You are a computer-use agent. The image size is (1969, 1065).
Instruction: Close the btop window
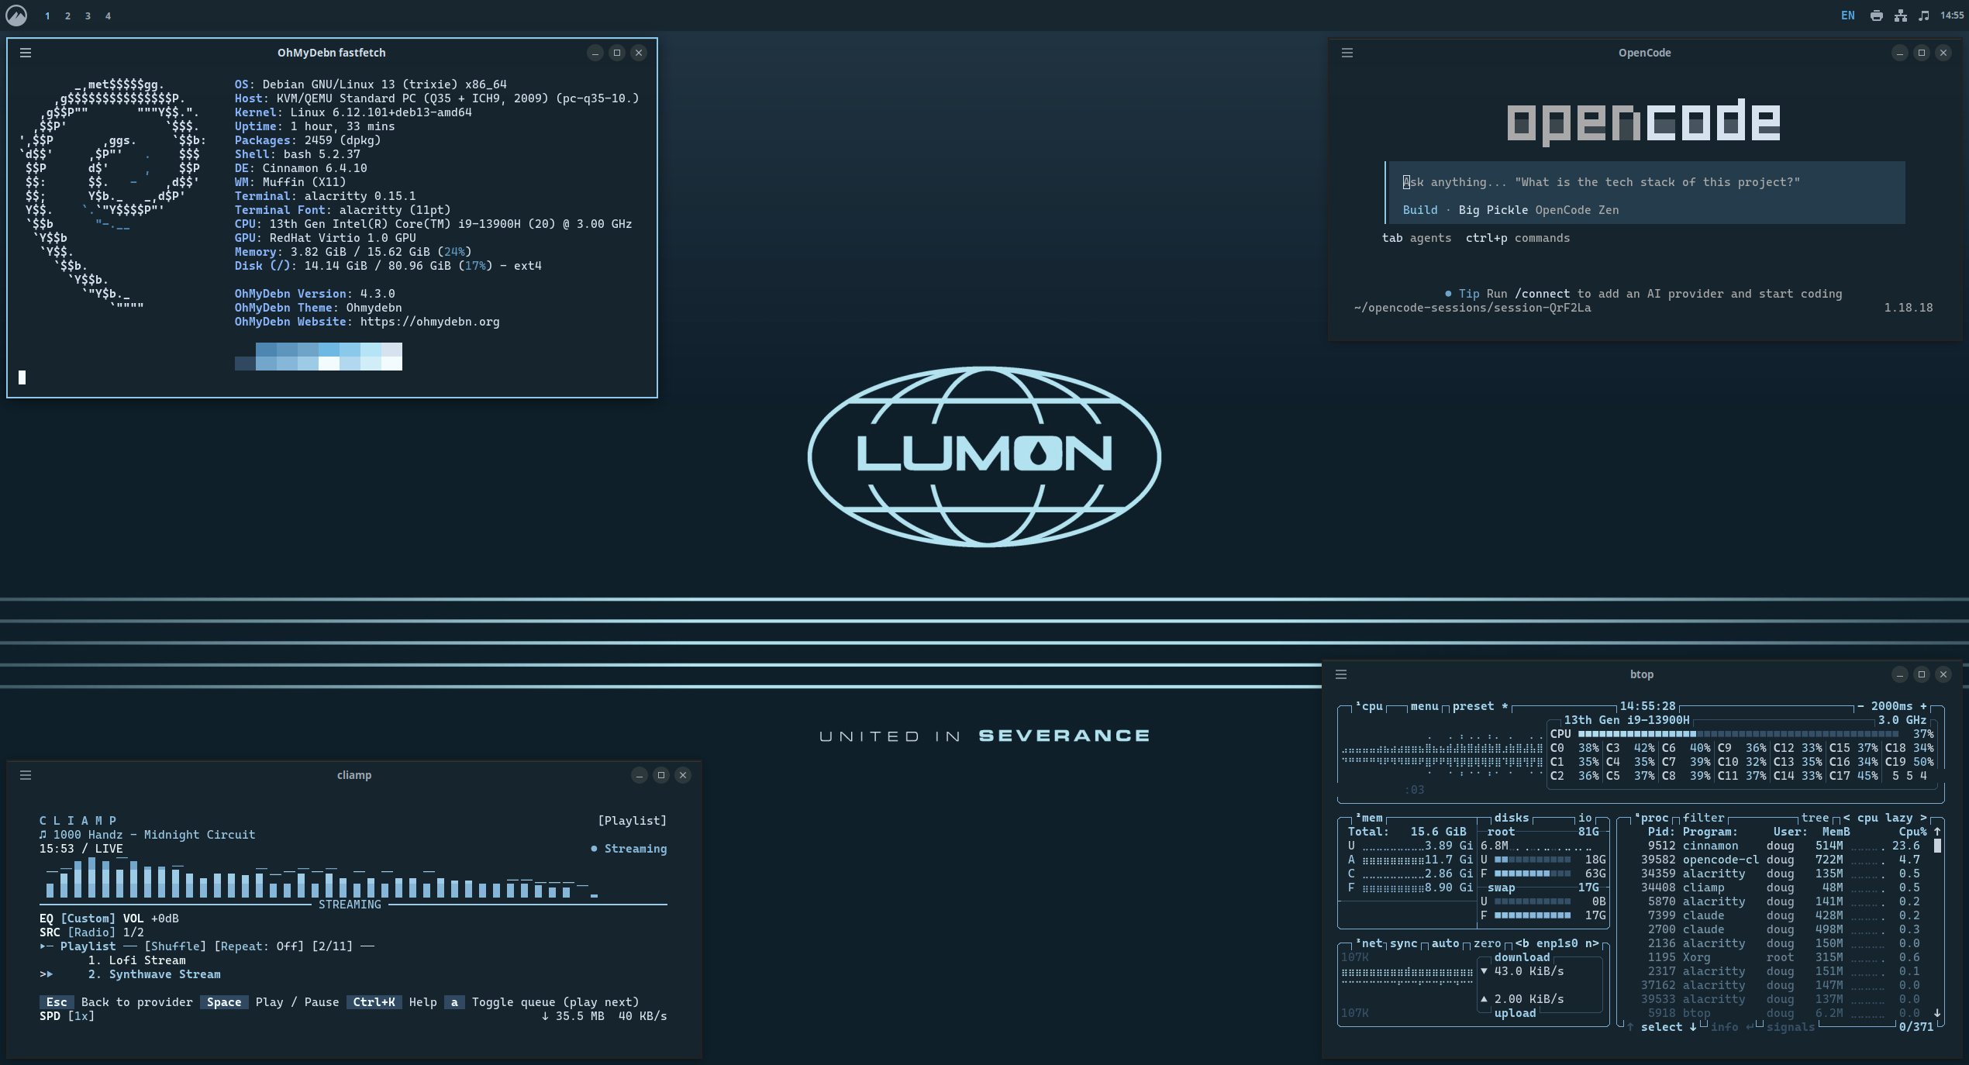tap(1943, 674)
